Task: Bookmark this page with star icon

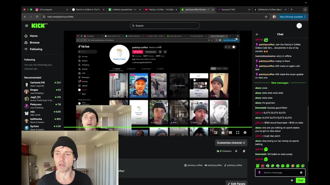Action: click(x=266, y=17)
